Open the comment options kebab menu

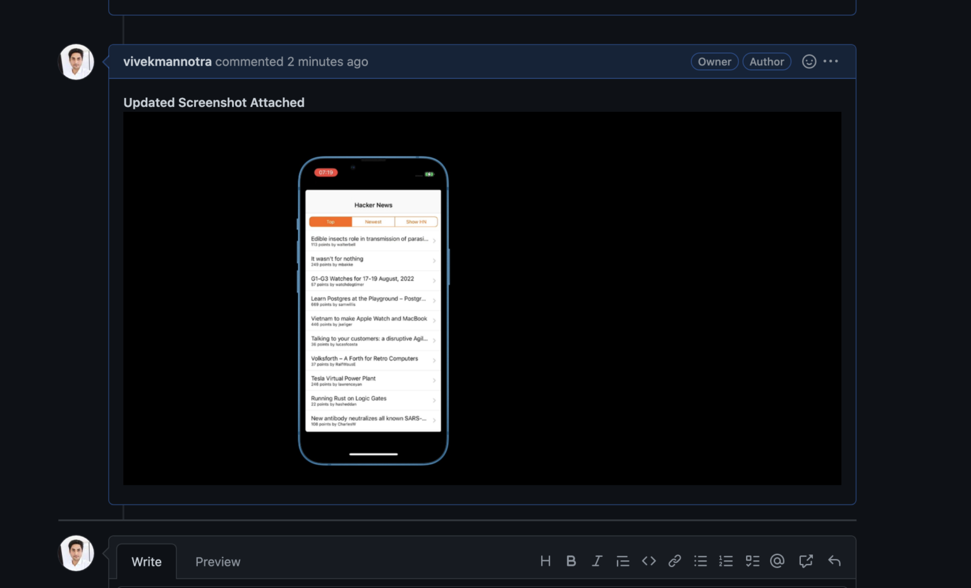click(x=831, y=61)
